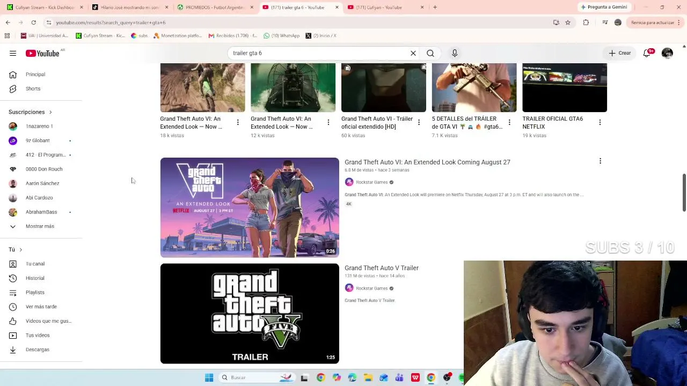Open the YouTube notifications bell

[x=647, y=53]
